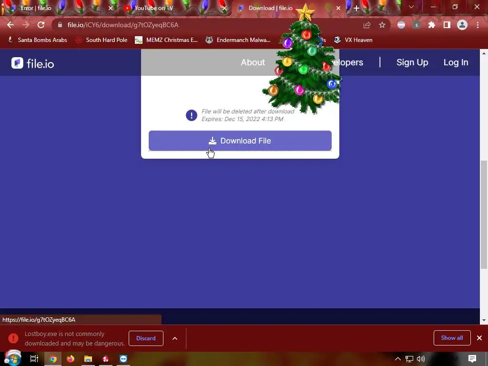Open About in file.io navigation

point(253,62)
